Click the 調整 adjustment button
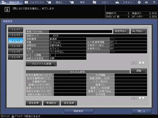This screenshot has width=158, height=118. (139, 71)
